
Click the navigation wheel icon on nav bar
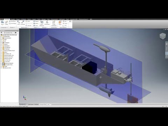point(167,44)
